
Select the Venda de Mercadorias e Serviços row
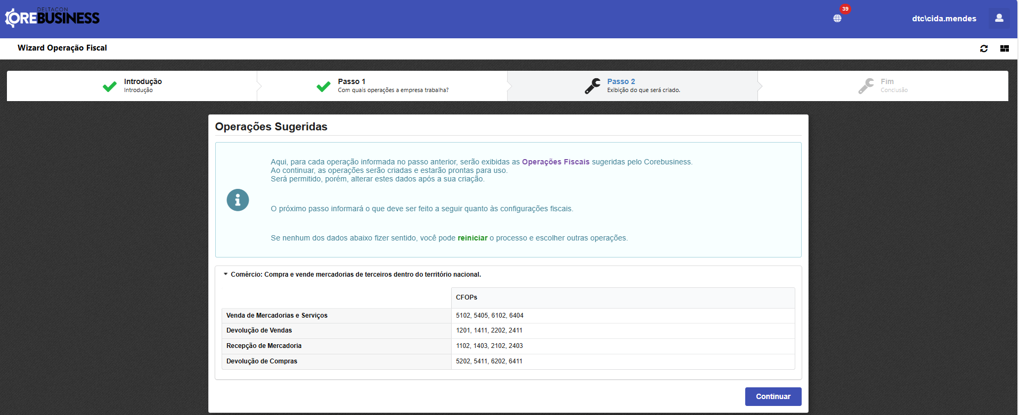277,316
